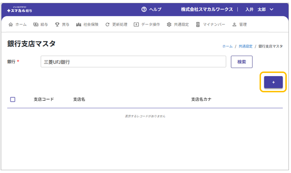This screenshot has height=173, width=291.
Task: Toggle the select-all checkbox in table header
Action: 13,99
